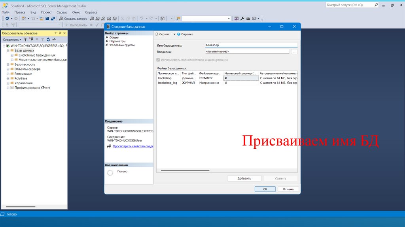The width and height of the screenshot is (405, 227).
Task: Click the MDX query icon
Action: coord(98,19)
